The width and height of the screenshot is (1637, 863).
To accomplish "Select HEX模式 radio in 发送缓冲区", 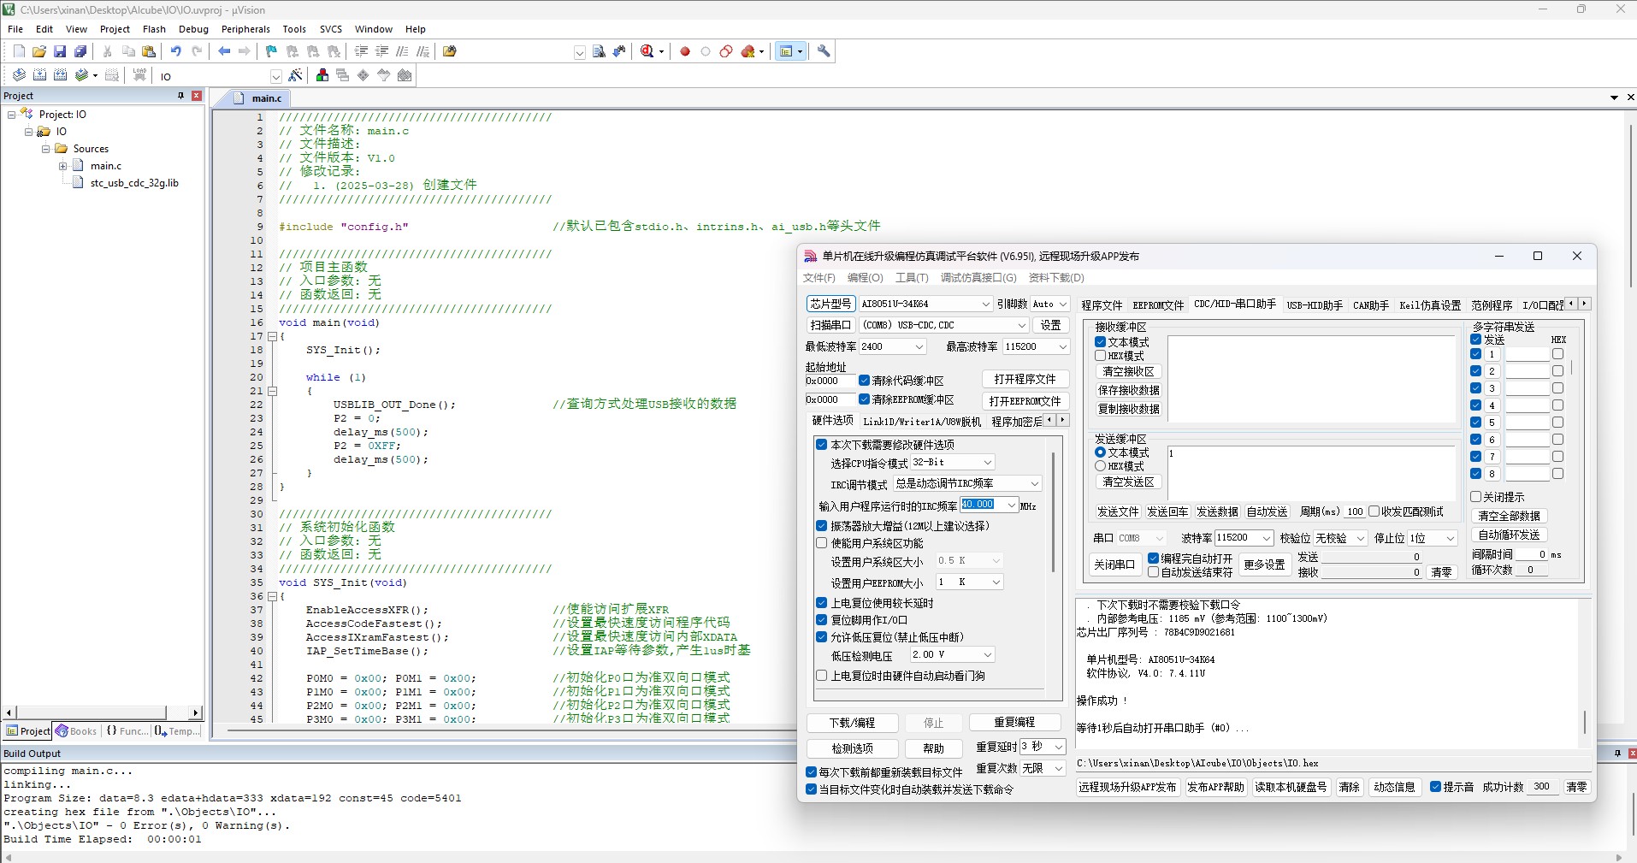I will click(1101, 466).
